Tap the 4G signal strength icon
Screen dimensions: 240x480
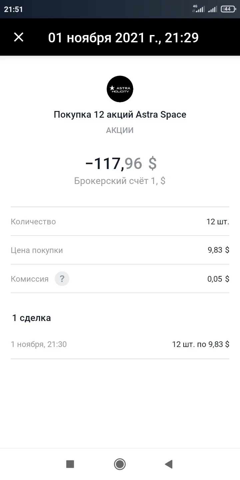[199, 9]
